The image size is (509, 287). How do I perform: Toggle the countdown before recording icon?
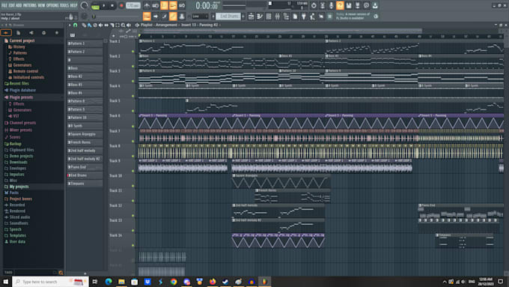coord(164,5)
